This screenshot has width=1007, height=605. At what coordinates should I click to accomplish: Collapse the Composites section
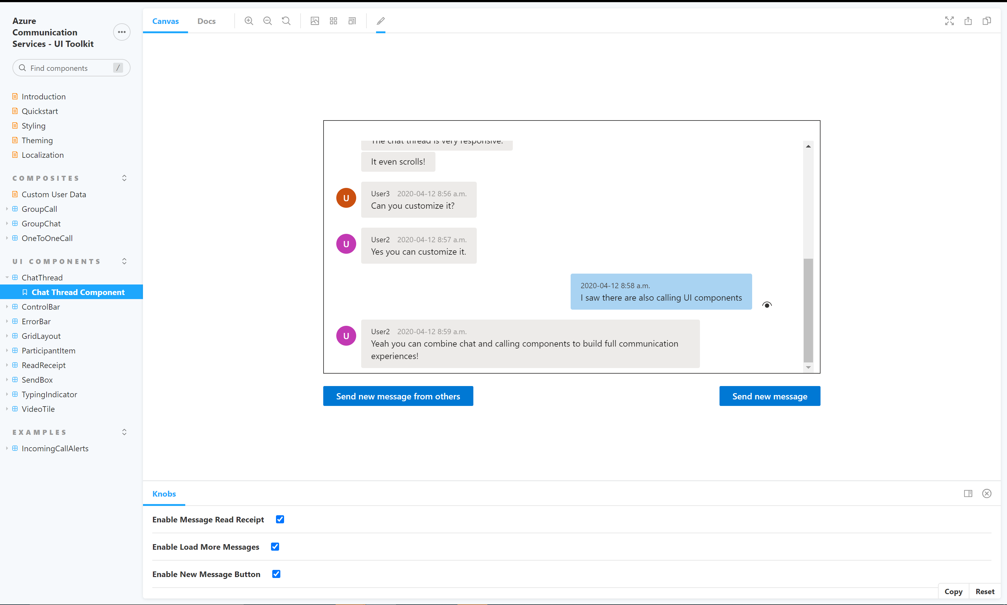[124, 178]
